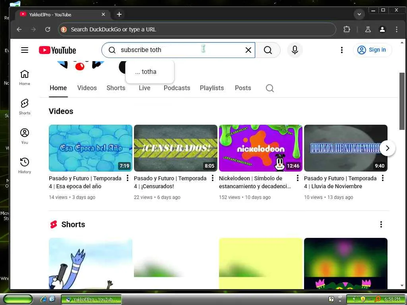Click the green Start button
The image size is (407, 305).
click(18, 299)
